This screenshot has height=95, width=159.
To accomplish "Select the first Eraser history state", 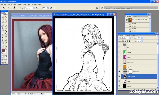I will (x=137, y=23).
